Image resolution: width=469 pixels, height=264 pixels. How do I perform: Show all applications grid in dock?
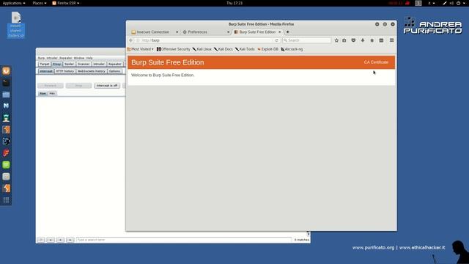coord(6,200)
